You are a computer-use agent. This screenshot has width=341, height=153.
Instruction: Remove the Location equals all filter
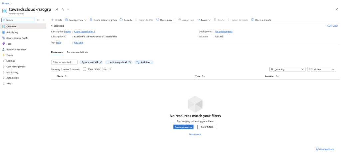(x=130, y=62)
